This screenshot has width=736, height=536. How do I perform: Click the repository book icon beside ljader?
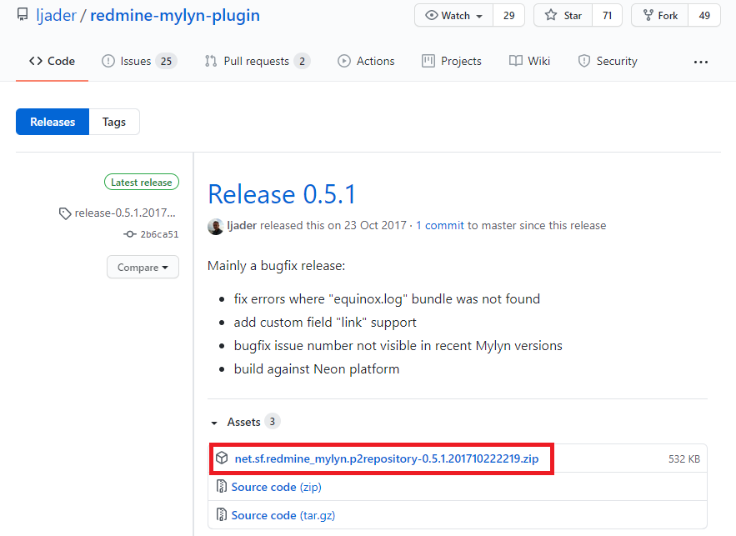tap(23, 15)
